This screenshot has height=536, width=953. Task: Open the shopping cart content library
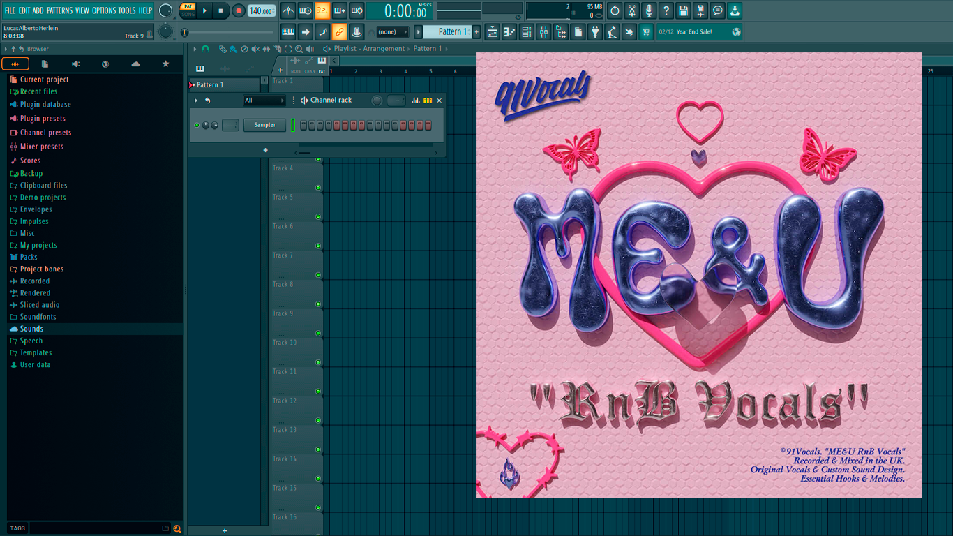click(x=646, y=31)
